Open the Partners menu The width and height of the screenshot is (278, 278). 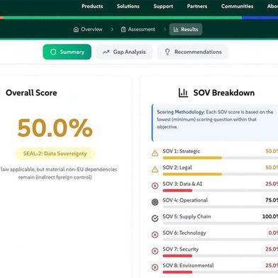coord(197,6)
